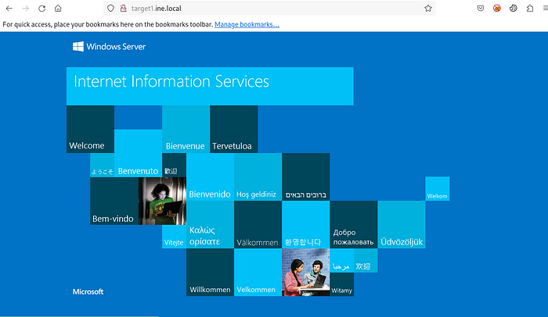
Task: Click the Welkom tile
Action: 437,189
